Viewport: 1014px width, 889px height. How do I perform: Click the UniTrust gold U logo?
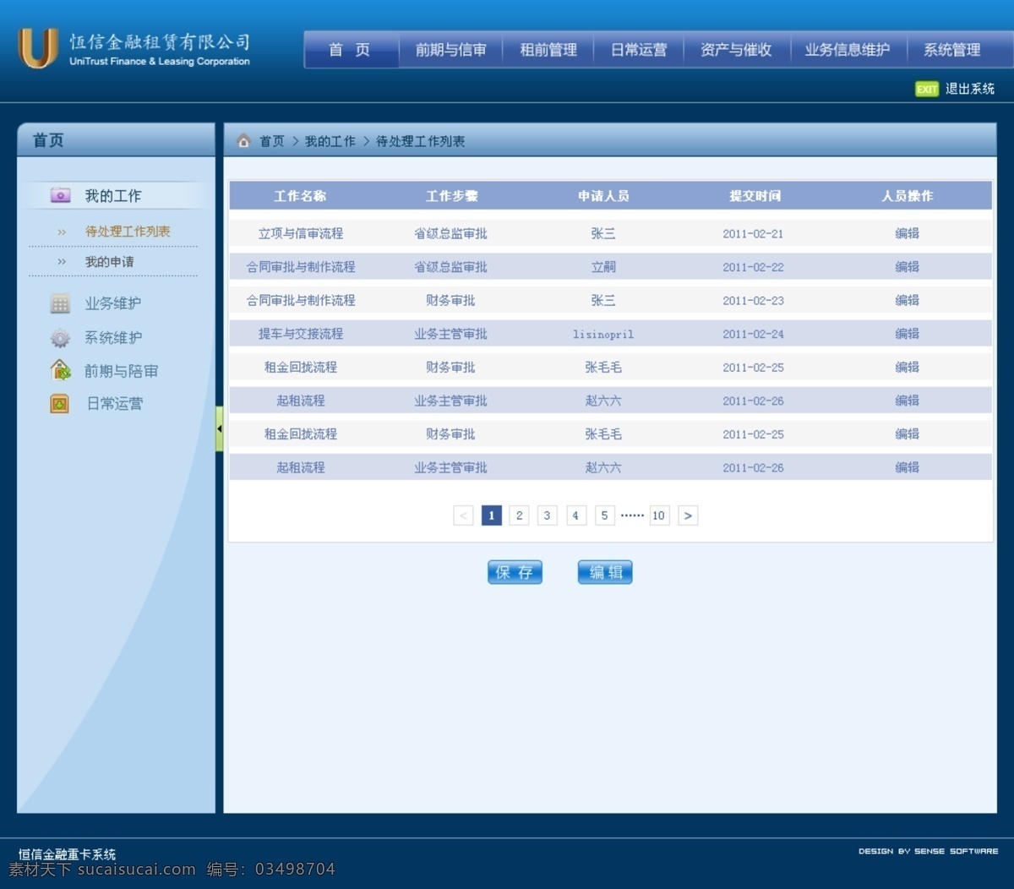pyautogui.click(x=38, y=47)
